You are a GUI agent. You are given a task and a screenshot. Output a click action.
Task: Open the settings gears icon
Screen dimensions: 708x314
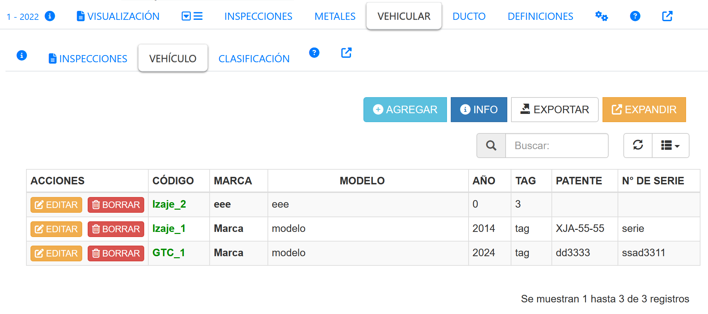(x=601, y=16)
